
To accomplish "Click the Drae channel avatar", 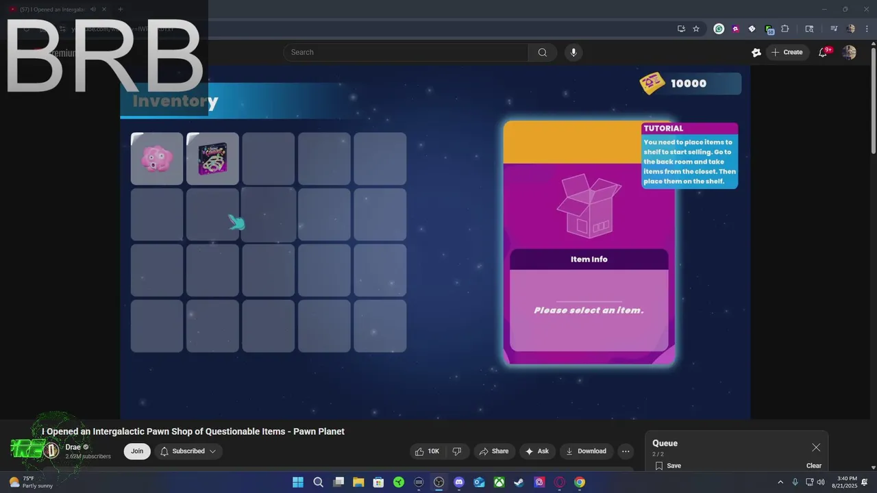I will [x=51, y=451].
